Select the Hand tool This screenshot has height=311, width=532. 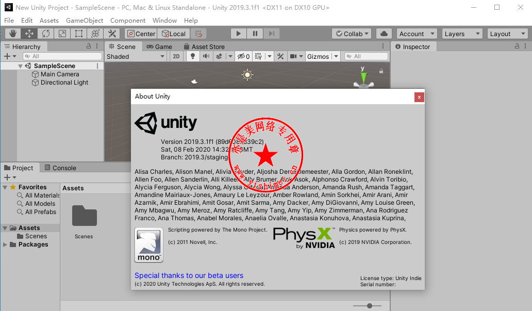tap(13, 34)
